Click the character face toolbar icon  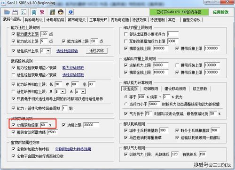pyautogui.click(x=61, y=12)
